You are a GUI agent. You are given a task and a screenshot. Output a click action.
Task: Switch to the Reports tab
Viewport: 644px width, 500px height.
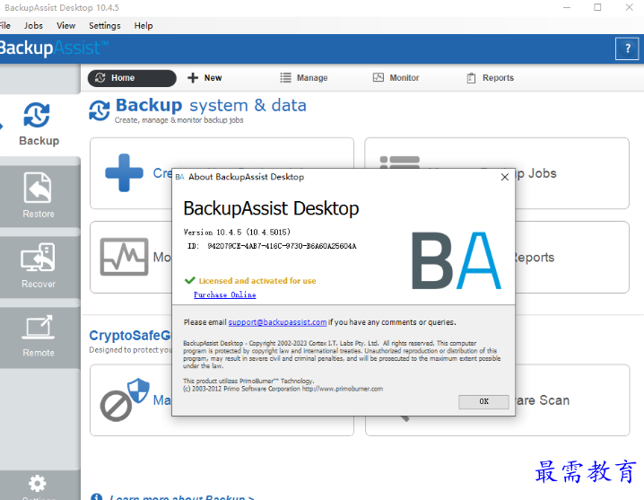pyautogui.click(x=490, y=78)
